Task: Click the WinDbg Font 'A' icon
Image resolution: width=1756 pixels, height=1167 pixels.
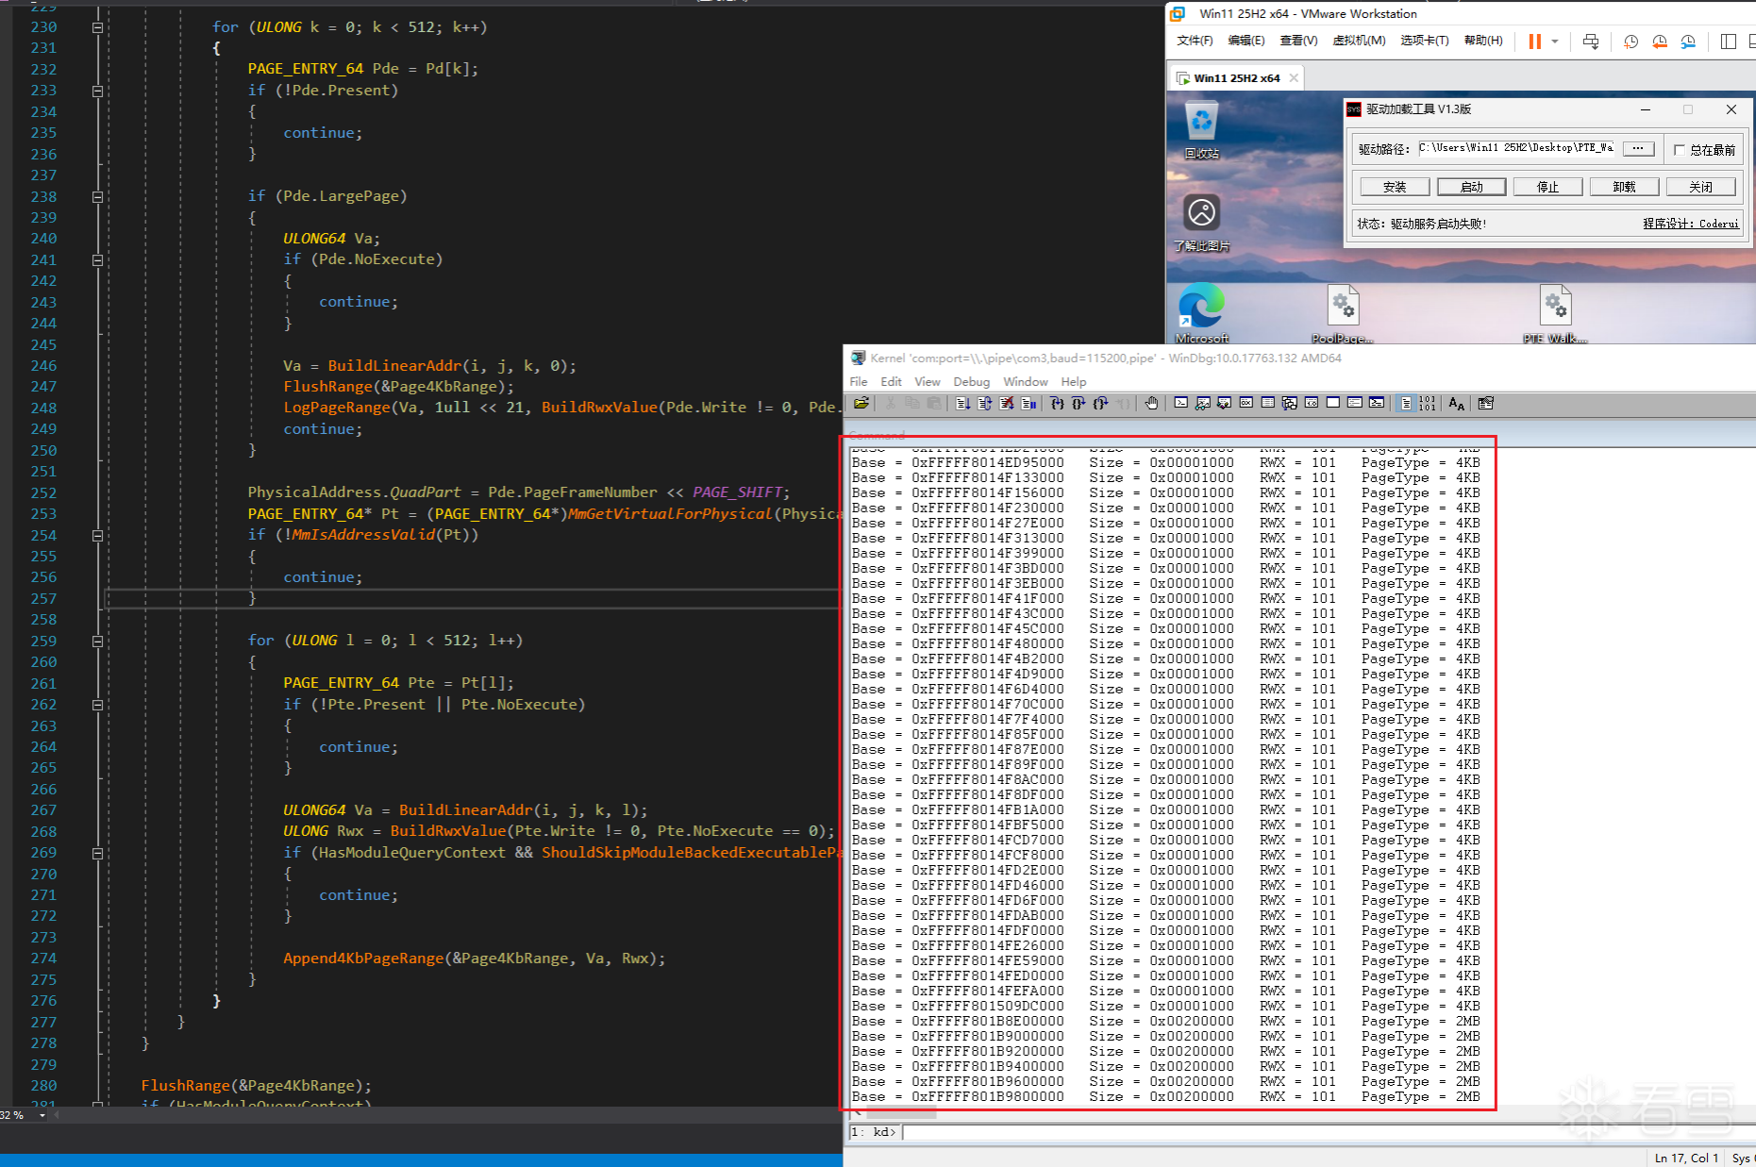Action: tap(1456, 404)
